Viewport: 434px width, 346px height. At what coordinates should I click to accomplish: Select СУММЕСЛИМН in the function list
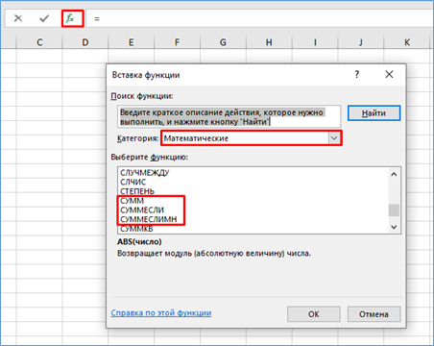point(253,219)
